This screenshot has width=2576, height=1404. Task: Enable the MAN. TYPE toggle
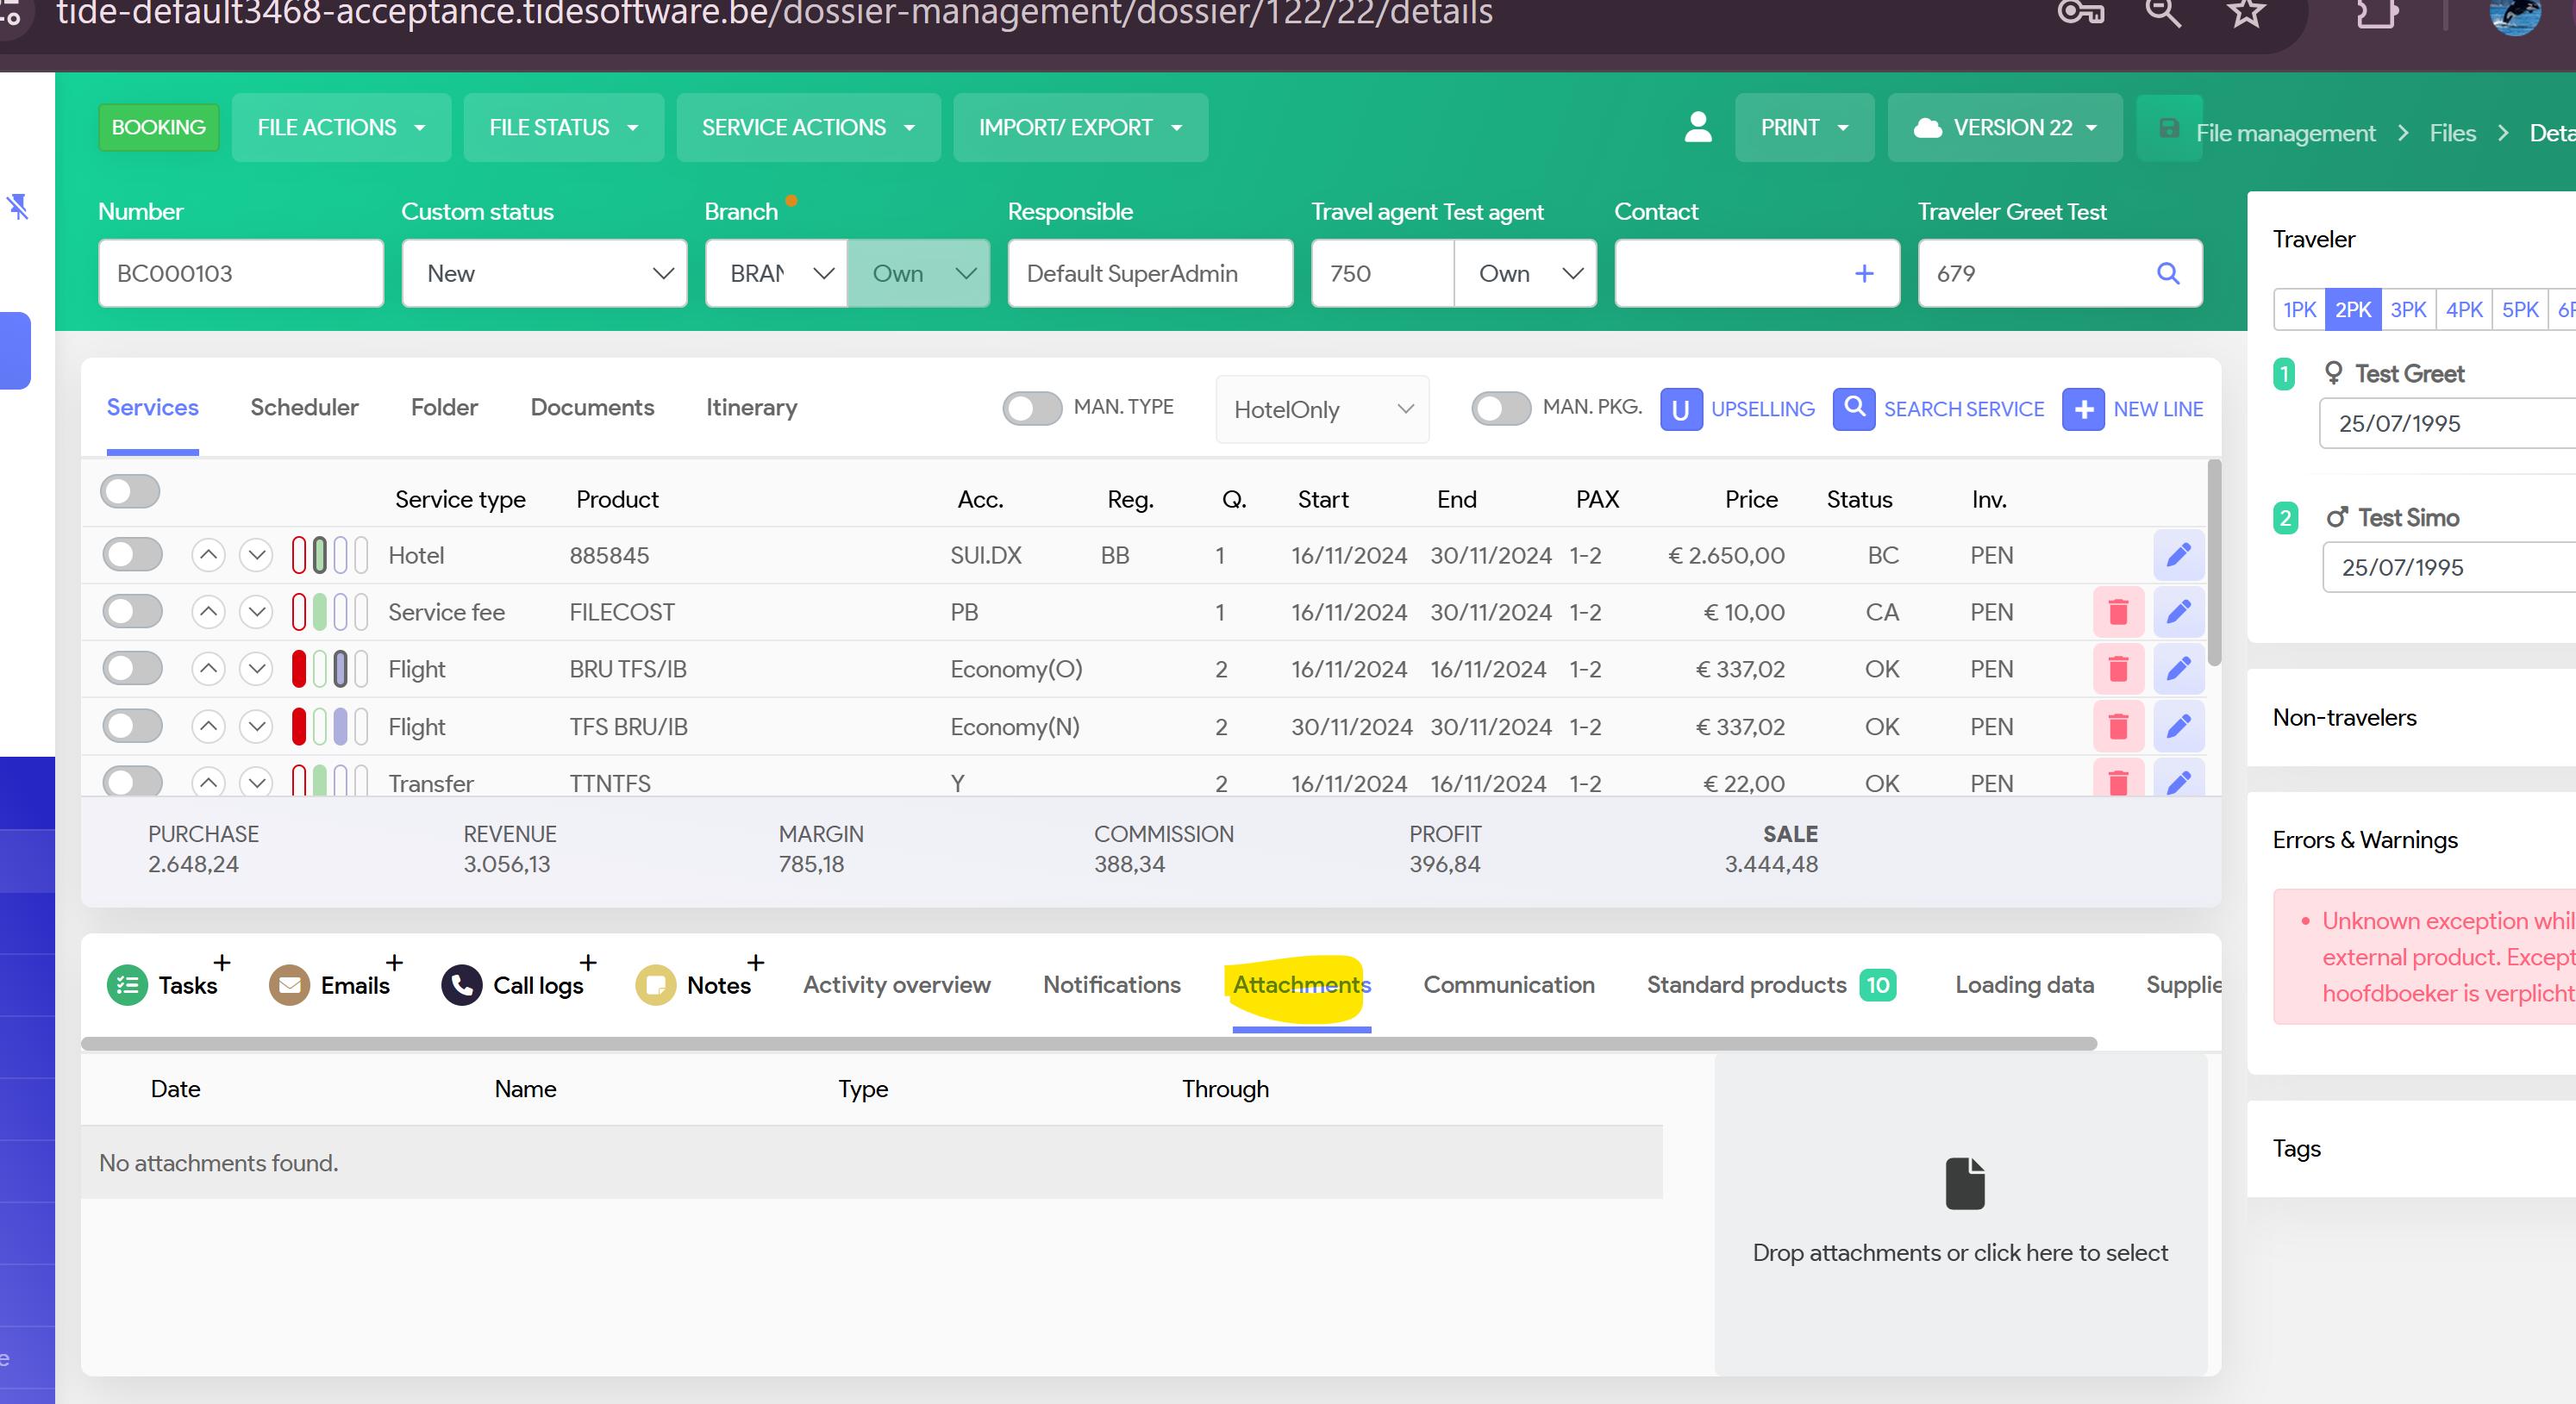click(1031, 408)
